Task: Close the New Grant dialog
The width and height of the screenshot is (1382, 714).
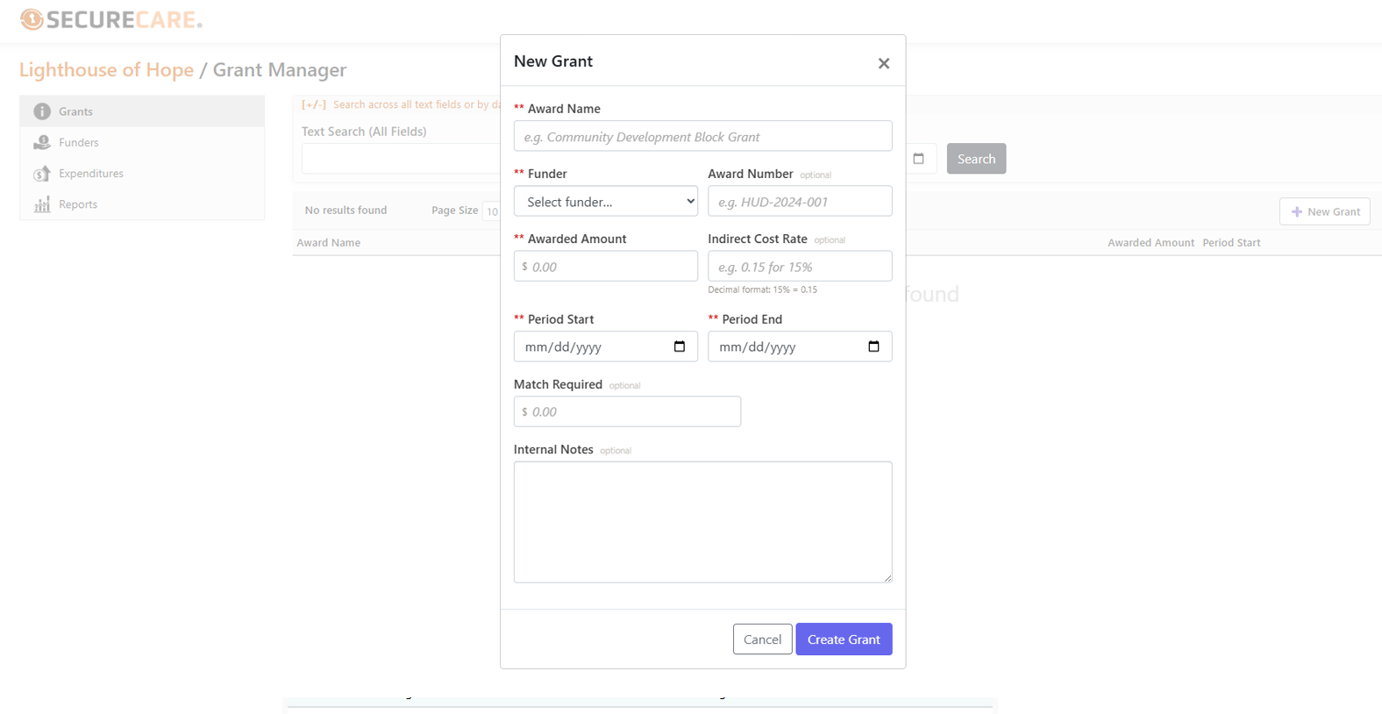Action: (884, 63)
